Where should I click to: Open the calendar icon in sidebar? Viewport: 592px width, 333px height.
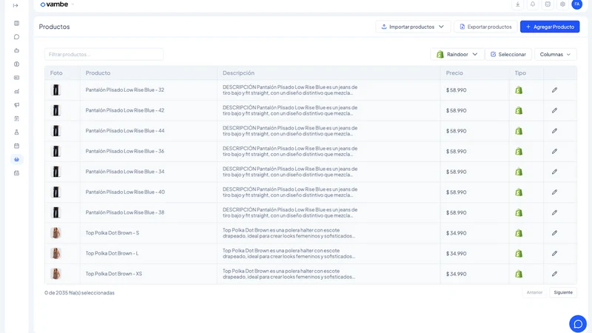[16, 146]
